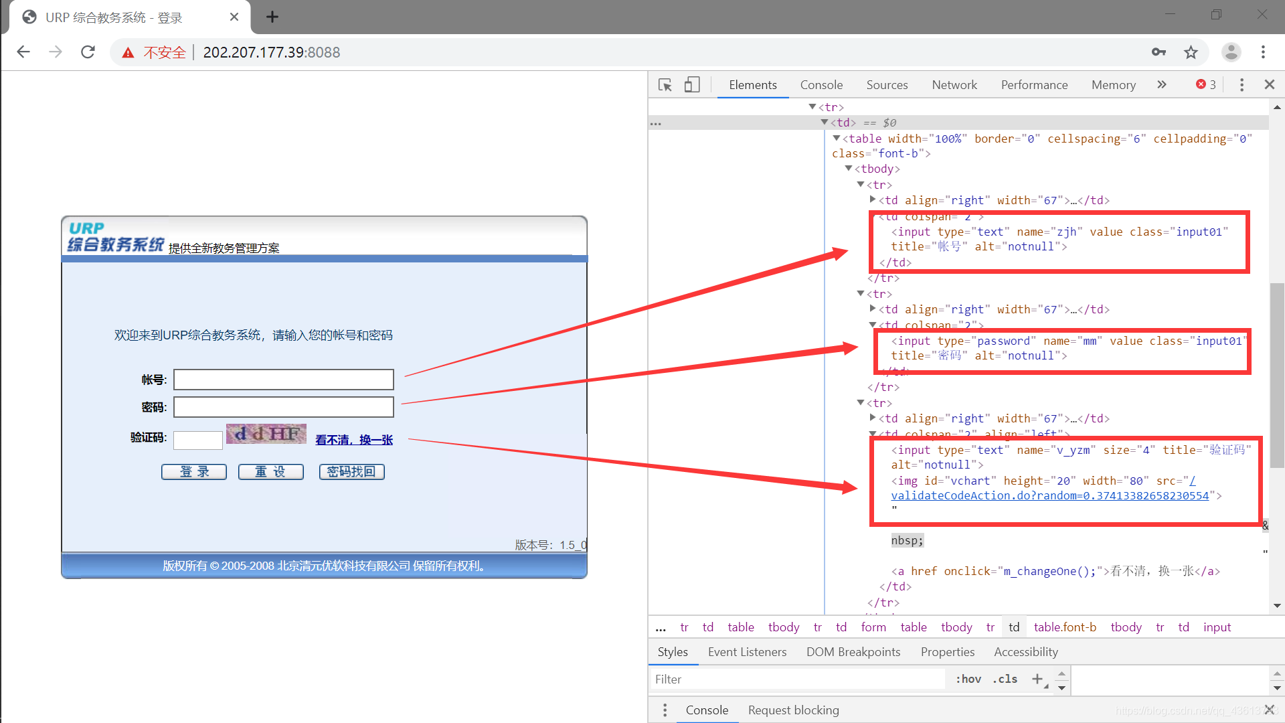Click the captcha image
Screen dimensions: 1285x723
pos(266,434)
